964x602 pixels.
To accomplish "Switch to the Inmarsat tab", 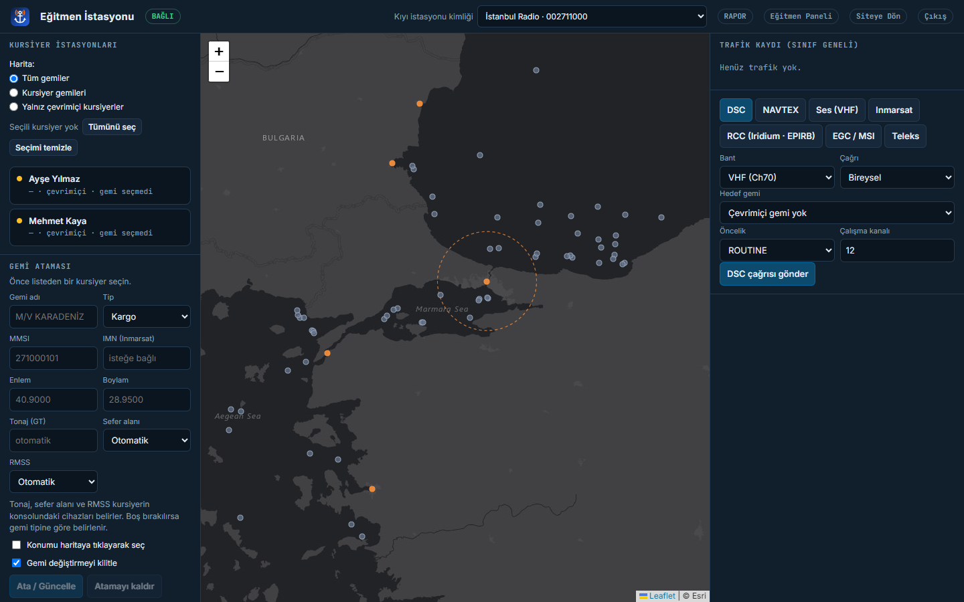I will 894,110.
